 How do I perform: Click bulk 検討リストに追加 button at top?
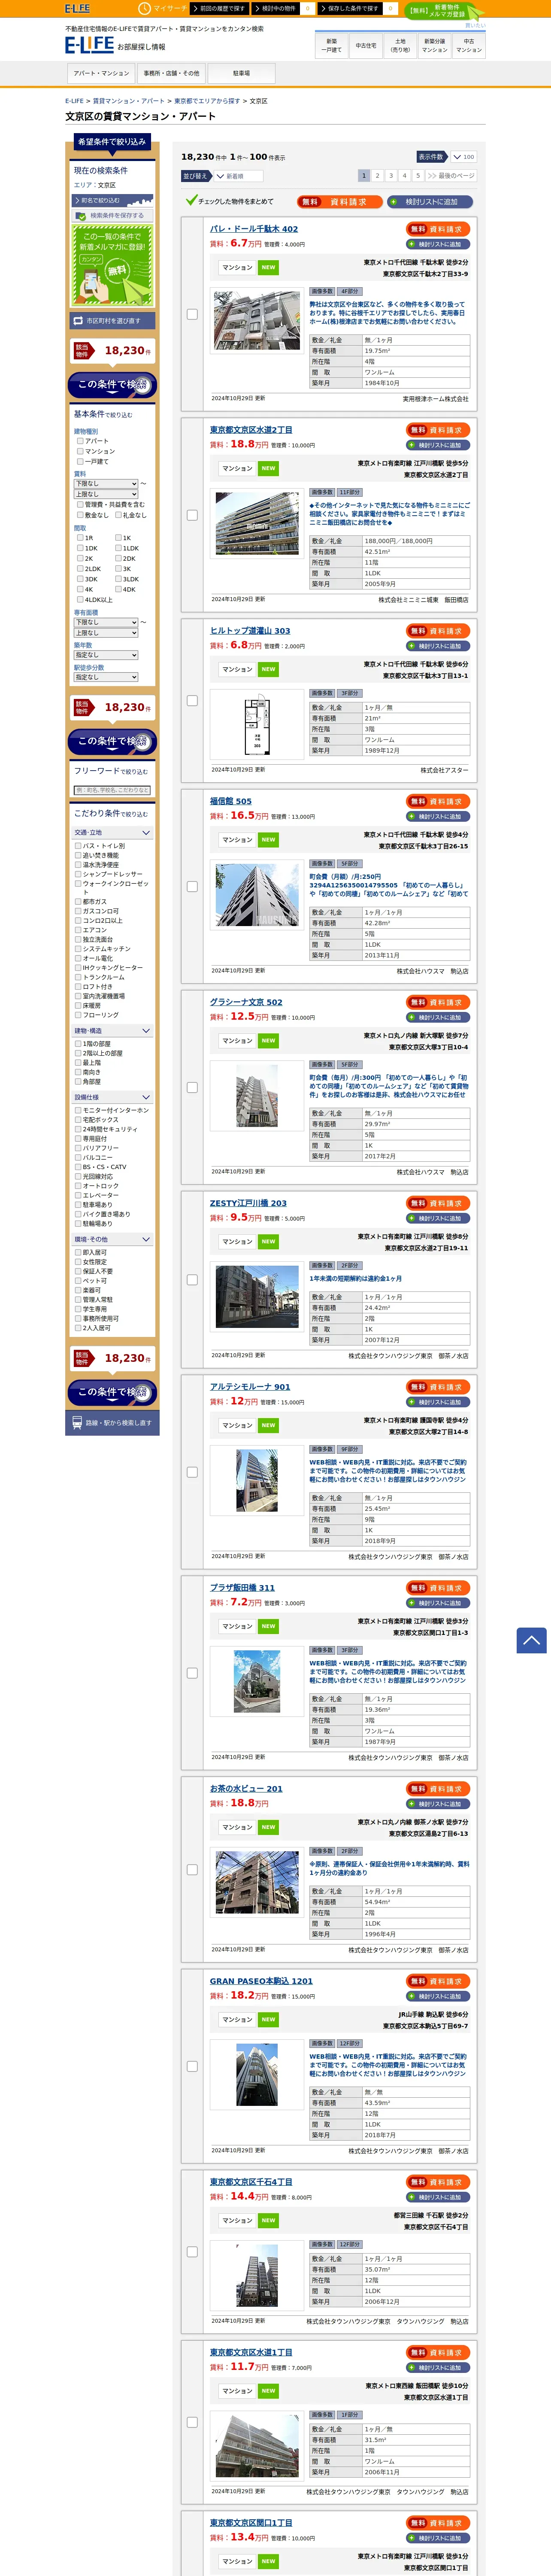[430, 202]
